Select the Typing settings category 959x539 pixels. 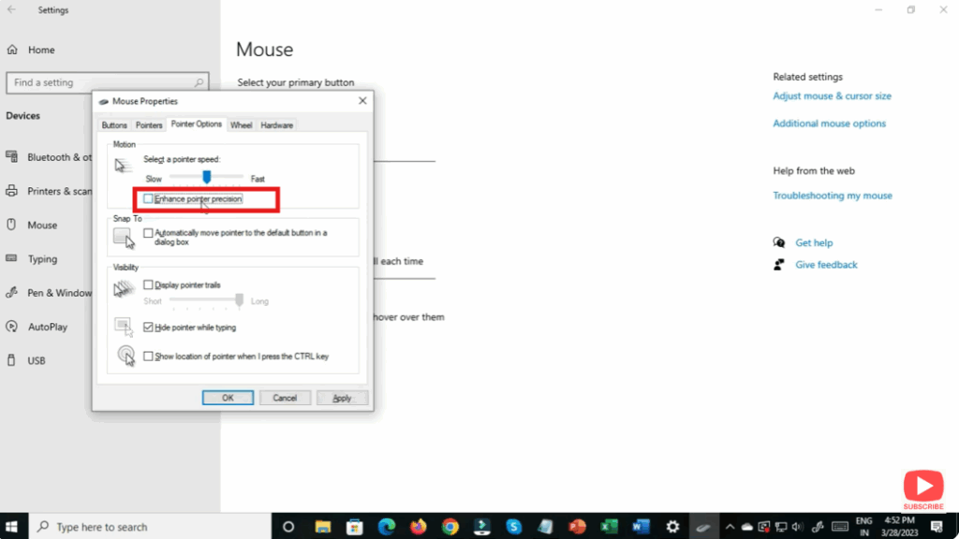41,259
